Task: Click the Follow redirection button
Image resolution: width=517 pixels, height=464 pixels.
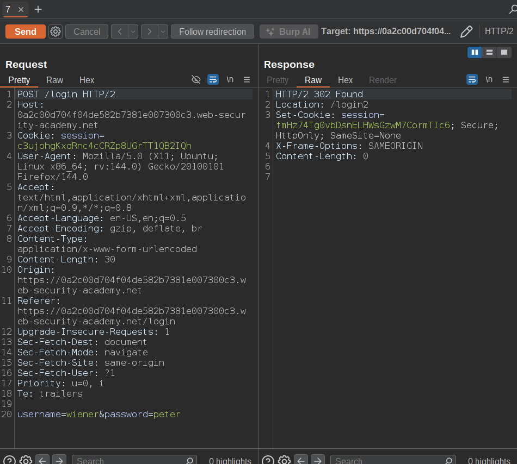Action: (x=212, y=32)
